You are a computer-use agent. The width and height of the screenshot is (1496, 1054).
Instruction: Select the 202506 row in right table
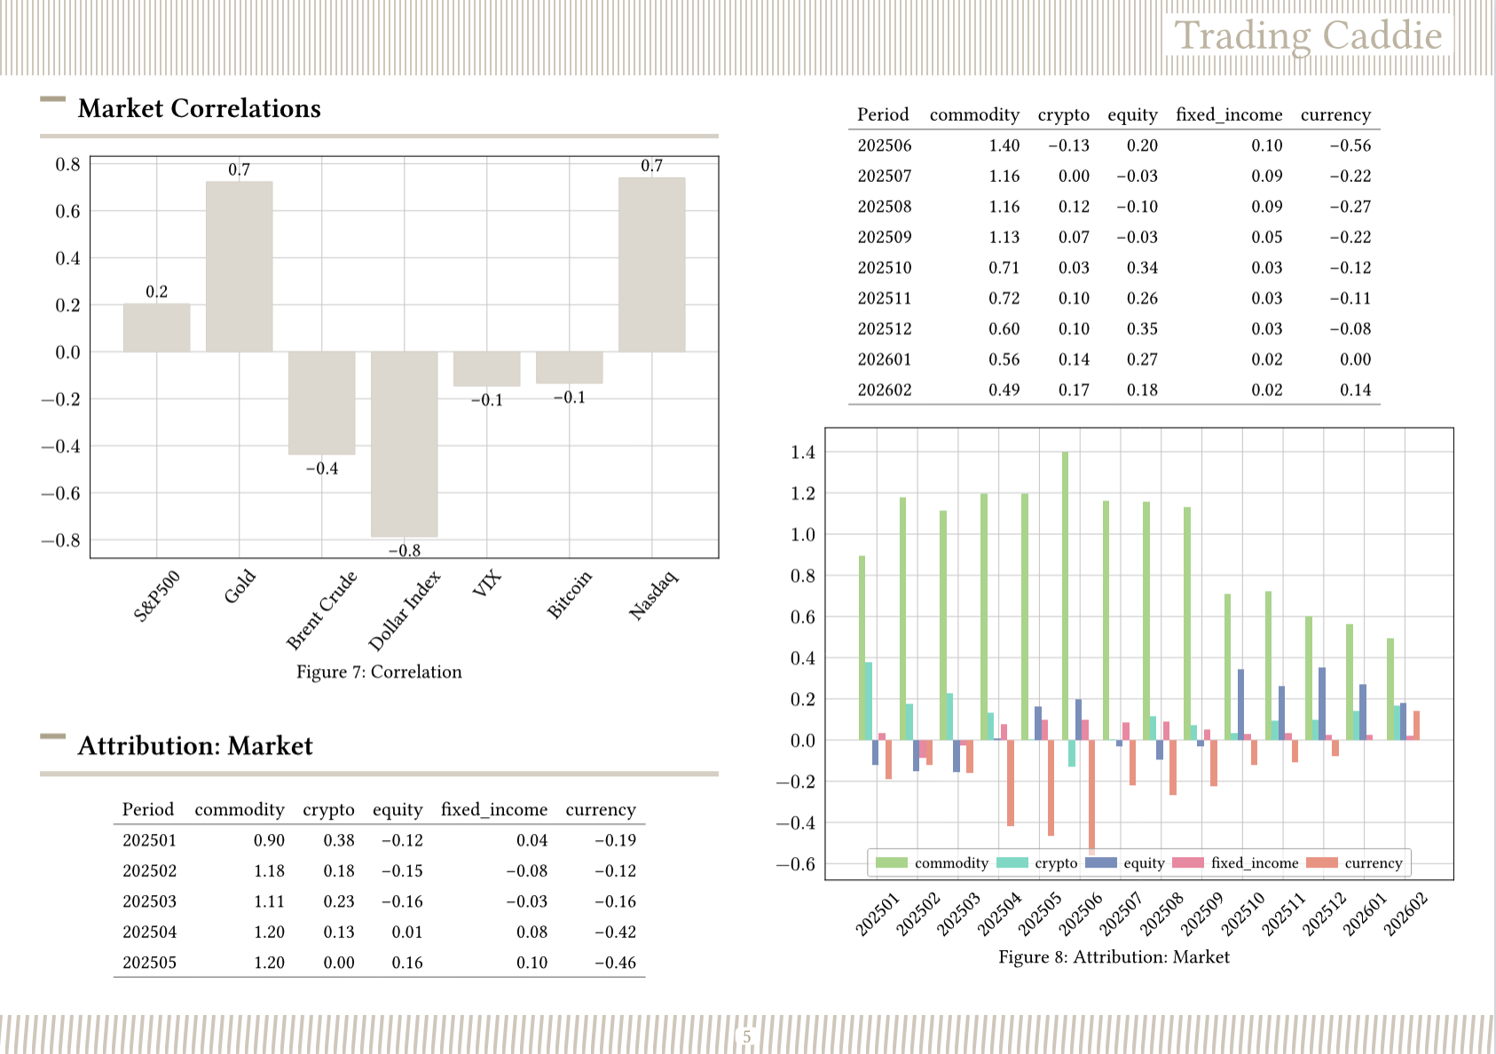[1113, 146]
